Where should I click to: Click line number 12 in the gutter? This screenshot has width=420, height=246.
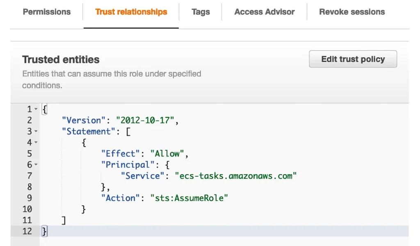tap(27, 231)
